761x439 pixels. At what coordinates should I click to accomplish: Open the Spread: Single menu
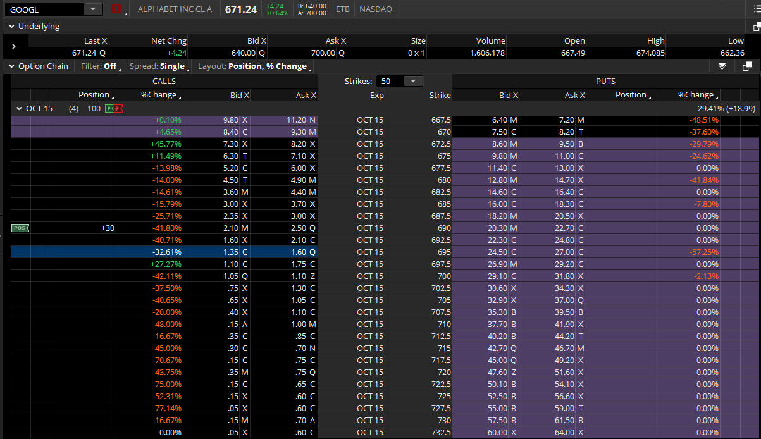(158, 66)
